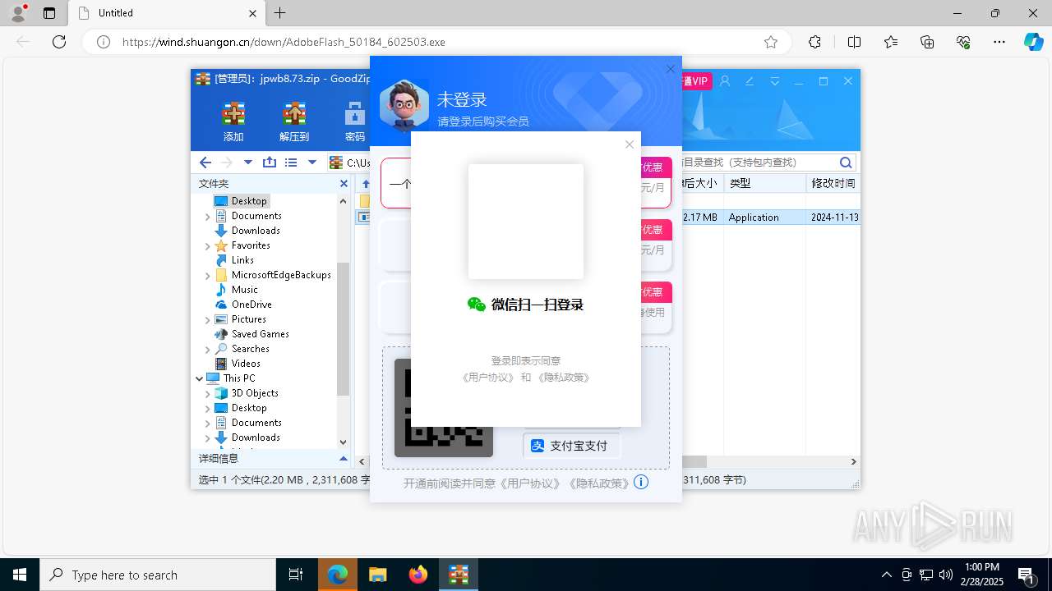The width and height of the screenshot is (1052, 591).
Task: Open Firefox from the taskbar
Action: point(418,575)
